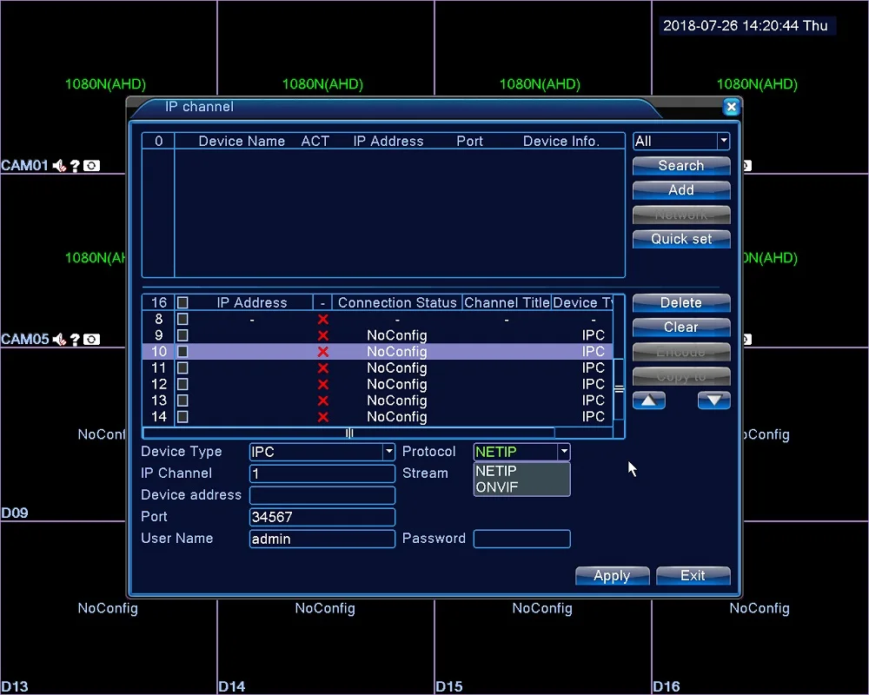Select the channel 13 NoConfig row
The image size is (869, 695).
(377, 400)
